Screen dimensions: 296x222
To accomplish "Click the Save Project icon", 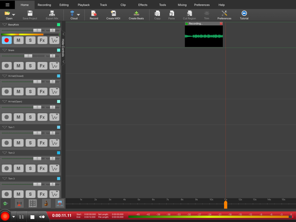I will point(30,13).
